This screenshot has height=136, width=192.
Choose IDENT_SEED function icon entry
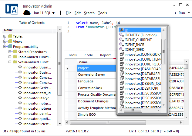140,50
